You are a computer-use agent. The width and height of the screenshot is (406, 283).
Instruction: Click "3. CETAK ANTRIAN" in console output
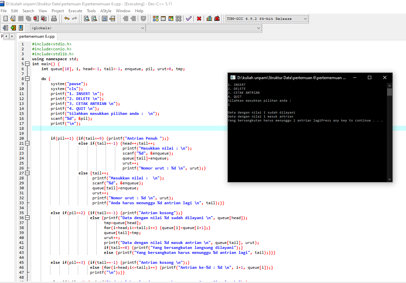pyautogui.click(x=244, y=93)
